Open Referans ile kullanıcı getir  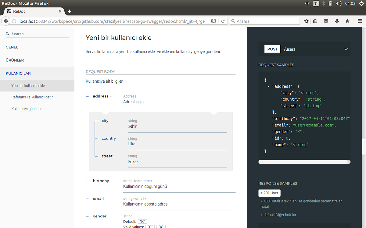point(32,97)
